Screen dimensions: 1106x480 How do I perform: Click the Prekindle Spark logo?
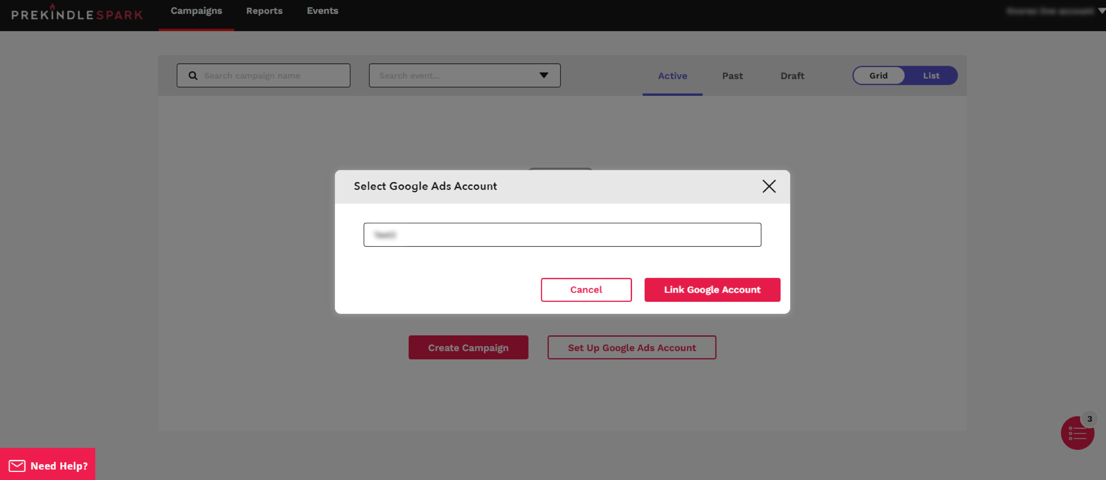77,14
